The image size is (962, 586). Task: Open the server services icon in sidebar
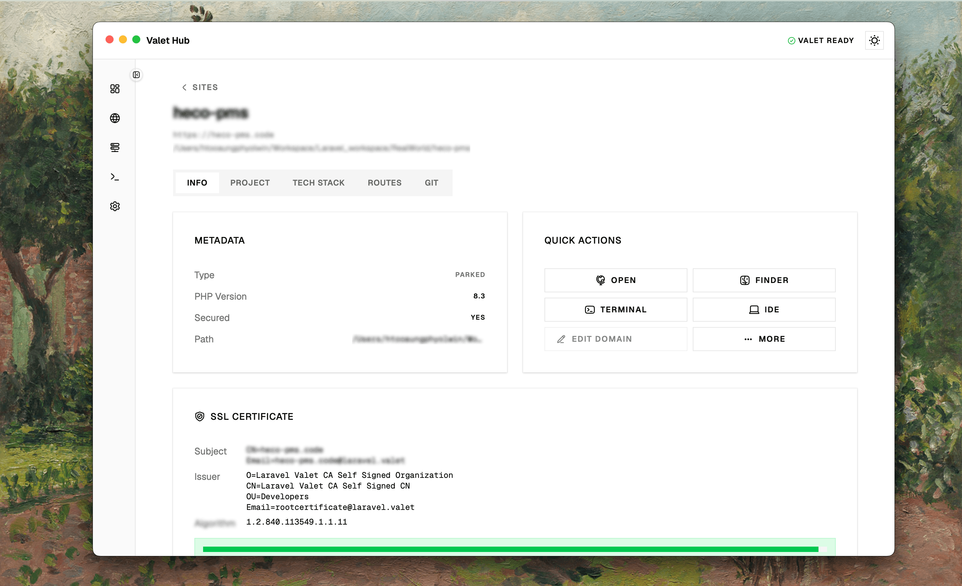point(115,148)
